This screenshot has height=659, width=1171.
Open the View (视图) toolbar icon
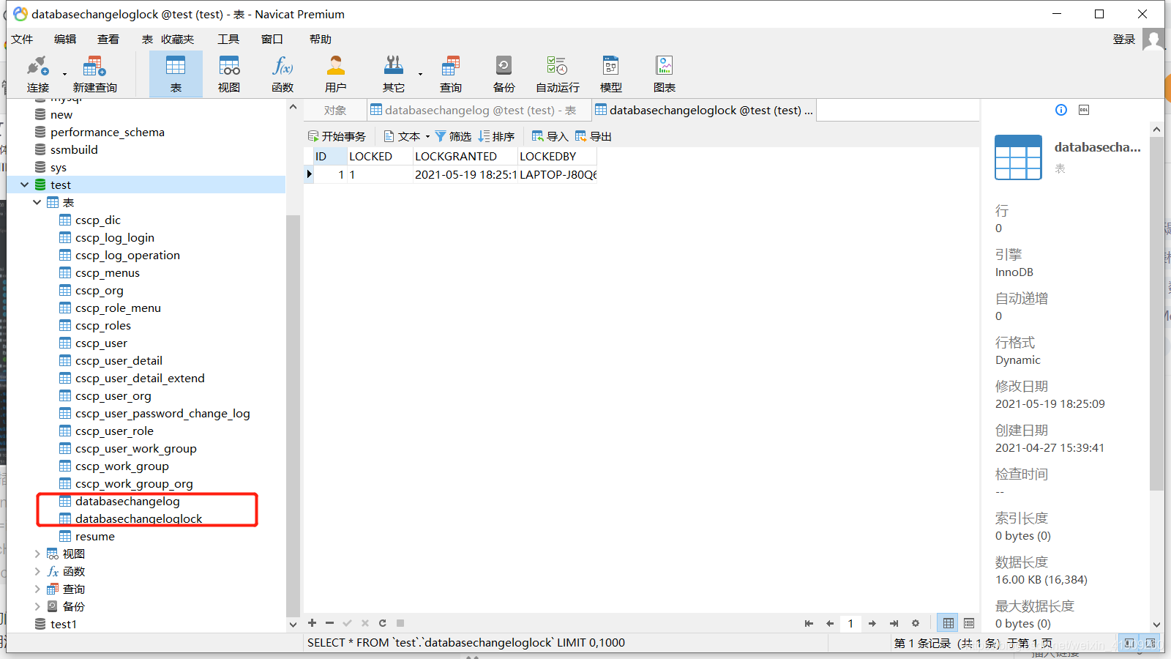tap(229, 74)
